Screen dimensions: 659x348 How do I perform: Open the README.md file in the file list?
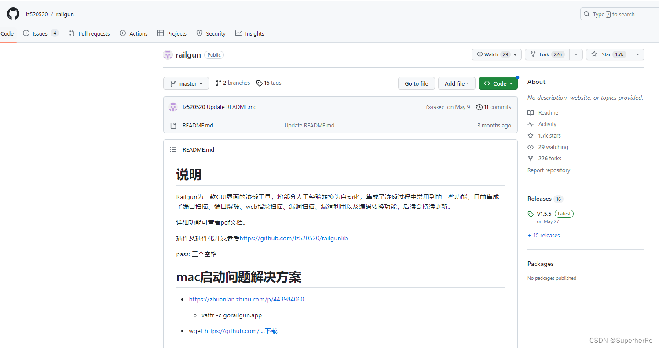(x=198, y=126)
